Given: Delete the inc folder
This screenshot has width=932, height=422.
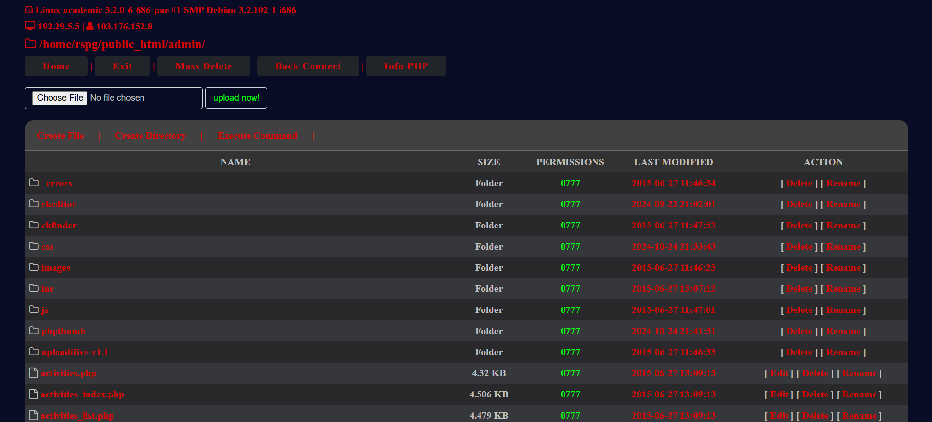Looking at the screenshot, I should [799, 289].
